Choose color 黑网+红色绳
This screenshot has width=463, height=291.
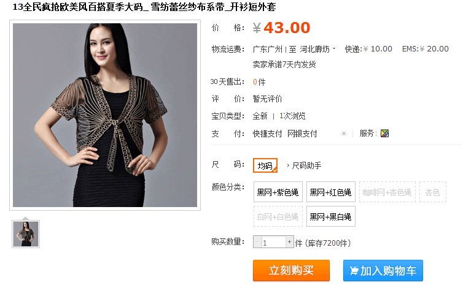click(331, 192)
